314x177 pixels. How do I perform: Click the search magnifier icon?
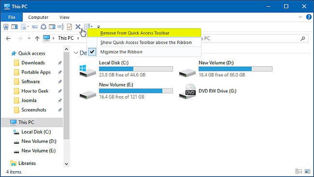click(303, 39)
